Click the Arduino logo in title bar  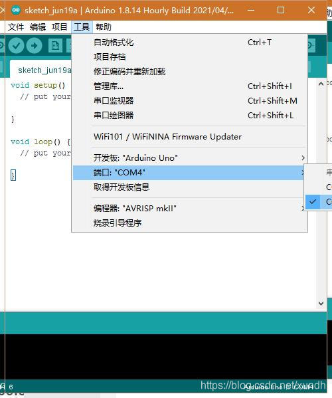pyautogui.click(x=16, y=10)
